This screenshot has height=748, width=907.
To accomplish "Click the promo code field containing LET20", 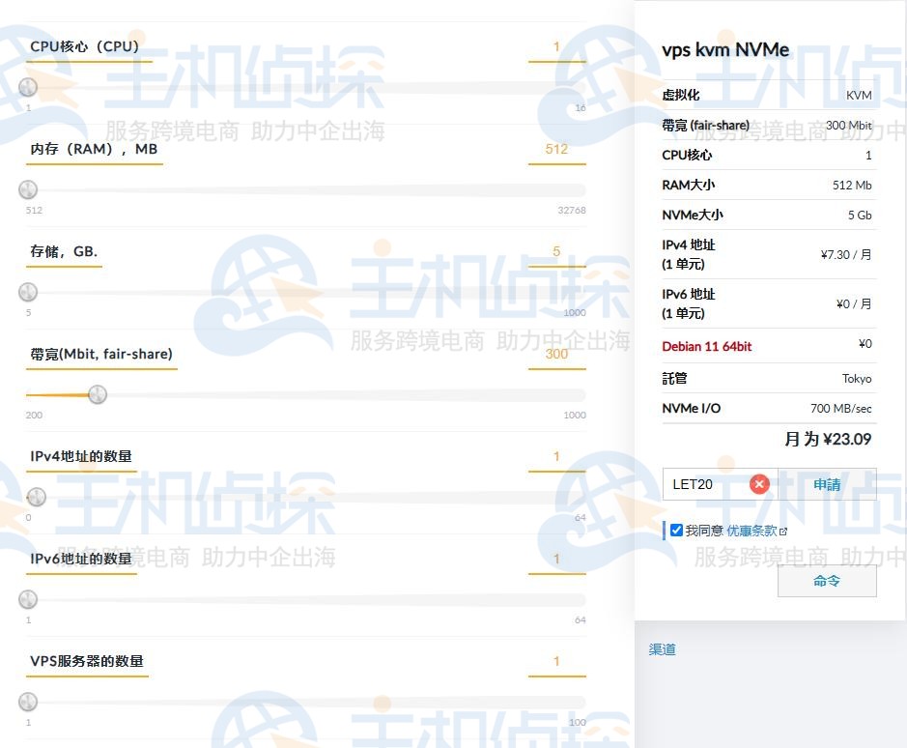I will [x=705, y=484].
